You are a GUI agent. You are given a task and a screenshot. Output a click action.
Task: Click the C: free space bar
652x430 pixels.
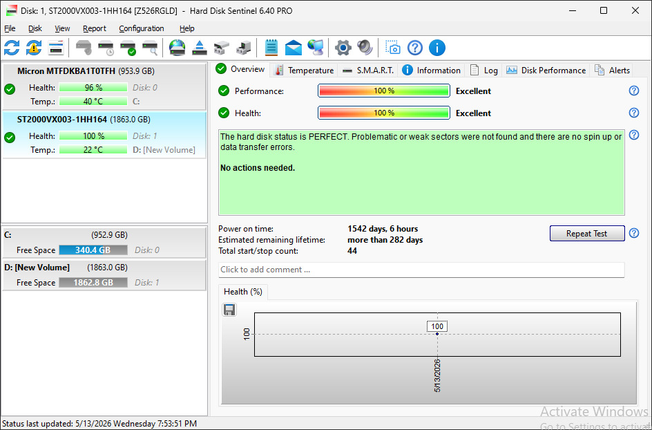[x=93, y=250]
